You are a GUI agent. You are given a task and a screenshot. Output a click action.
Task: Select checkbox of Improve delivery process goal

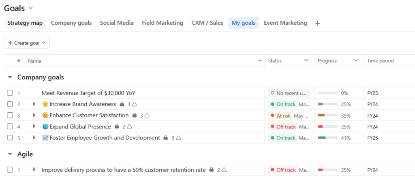[x=10, y=170]
